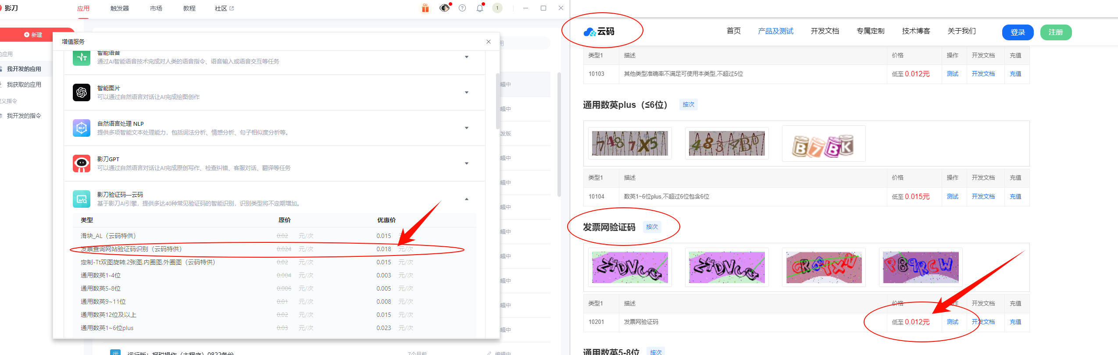Click the 4837BD captcha sample image
1118x355 pixels.
(727, 143)
